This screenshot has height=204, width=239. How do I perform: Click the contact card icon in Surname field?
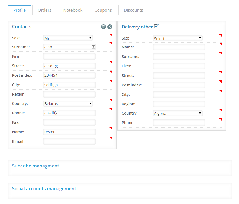(x=93, y=47)
